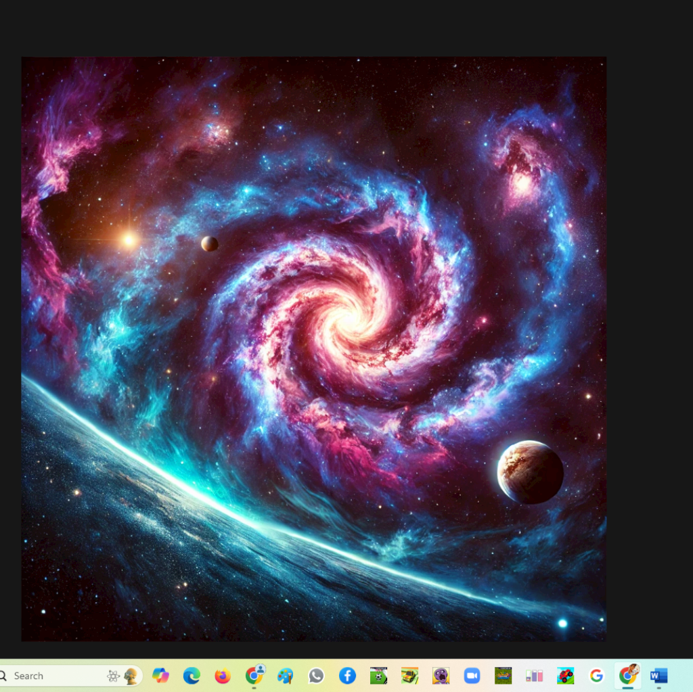Switch to the active Chrome window with avatar badge

(628, 675)
